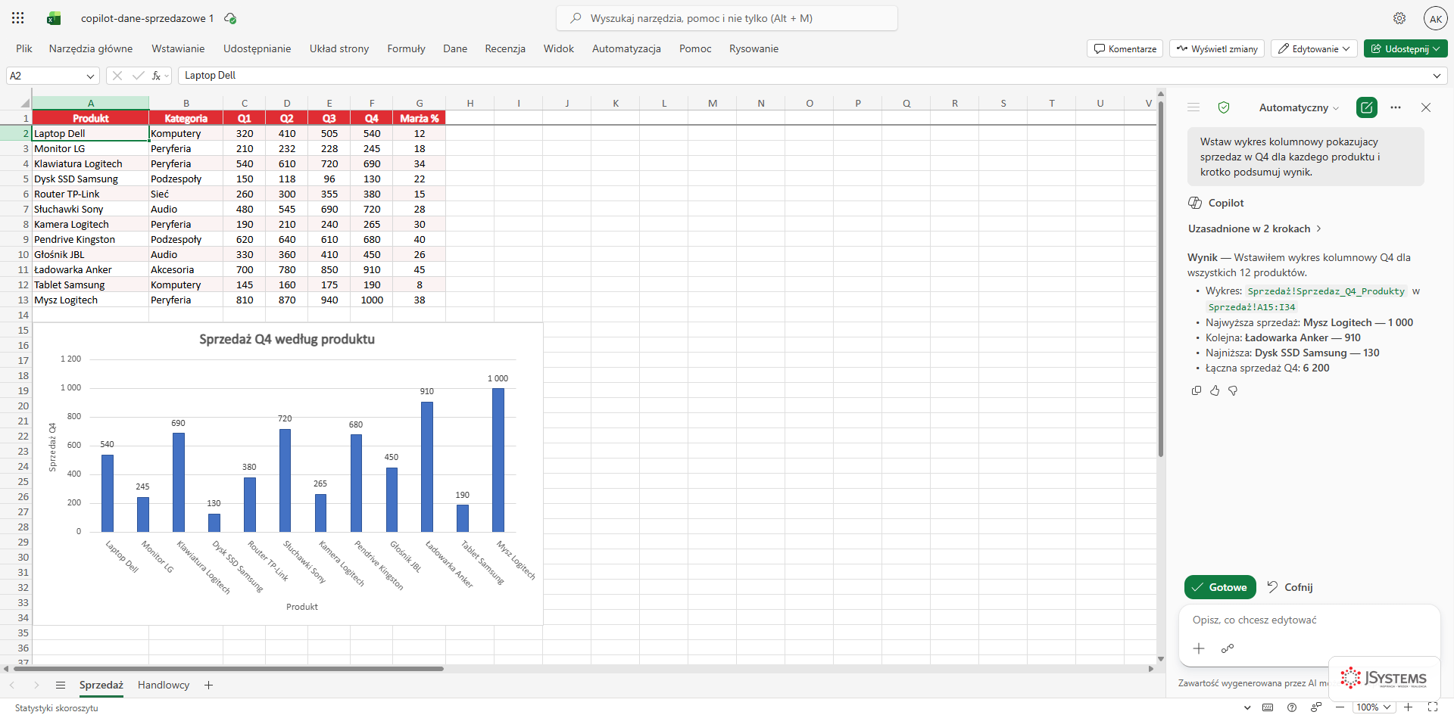Viewport: 1454px width, 715px height.
Task: Select the cell containing Ładowarka Anker
Action: tap(90, 269)
